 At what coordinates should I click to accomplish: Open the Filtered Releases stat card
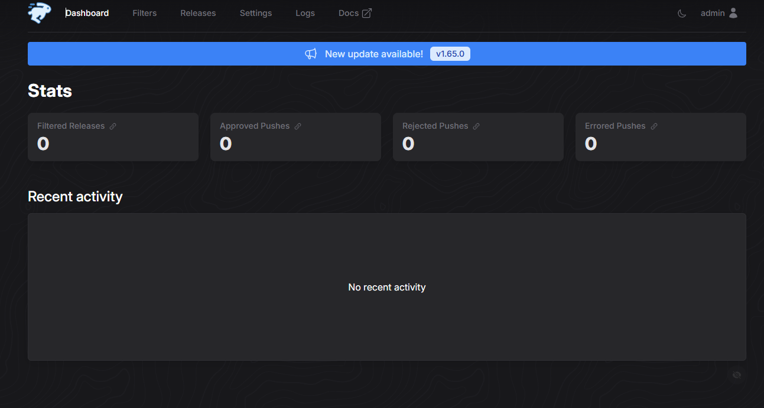tap(113, 137)
